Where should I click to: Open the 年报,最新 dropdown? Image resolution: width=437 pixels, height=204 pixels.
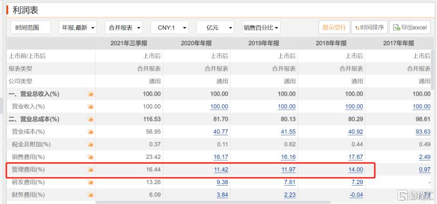pyautogui.click(x=78, y=27)
